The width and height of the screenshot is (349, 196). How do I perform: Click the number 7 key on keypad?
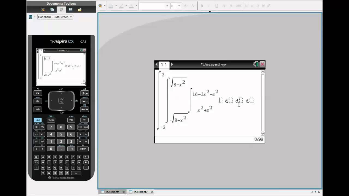(51, 127)
